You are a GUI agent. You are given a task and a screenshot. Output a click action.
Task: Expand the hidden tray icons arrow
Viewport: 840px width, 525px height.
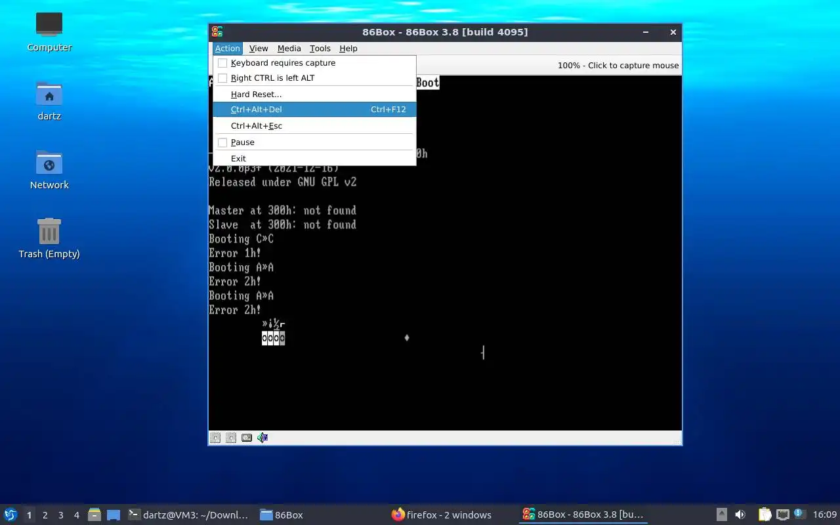(x=721, y=514)
